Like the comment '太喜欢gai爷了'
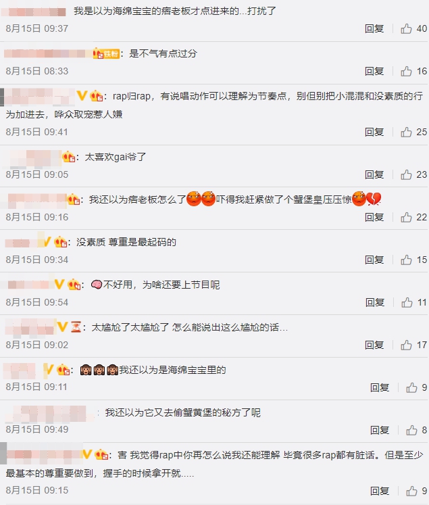The height and width of the screenshot is (505, 429). click(x=406, y=174)
